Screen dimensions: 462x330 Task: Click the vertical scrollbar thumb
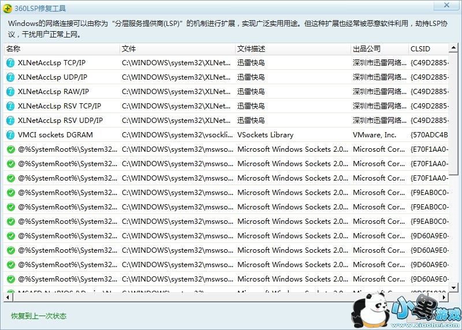pos(453,113)
